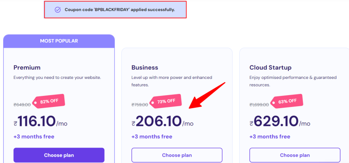Select the Business plan heading
The image size is (349, 163).
click(x=144, y=67)
